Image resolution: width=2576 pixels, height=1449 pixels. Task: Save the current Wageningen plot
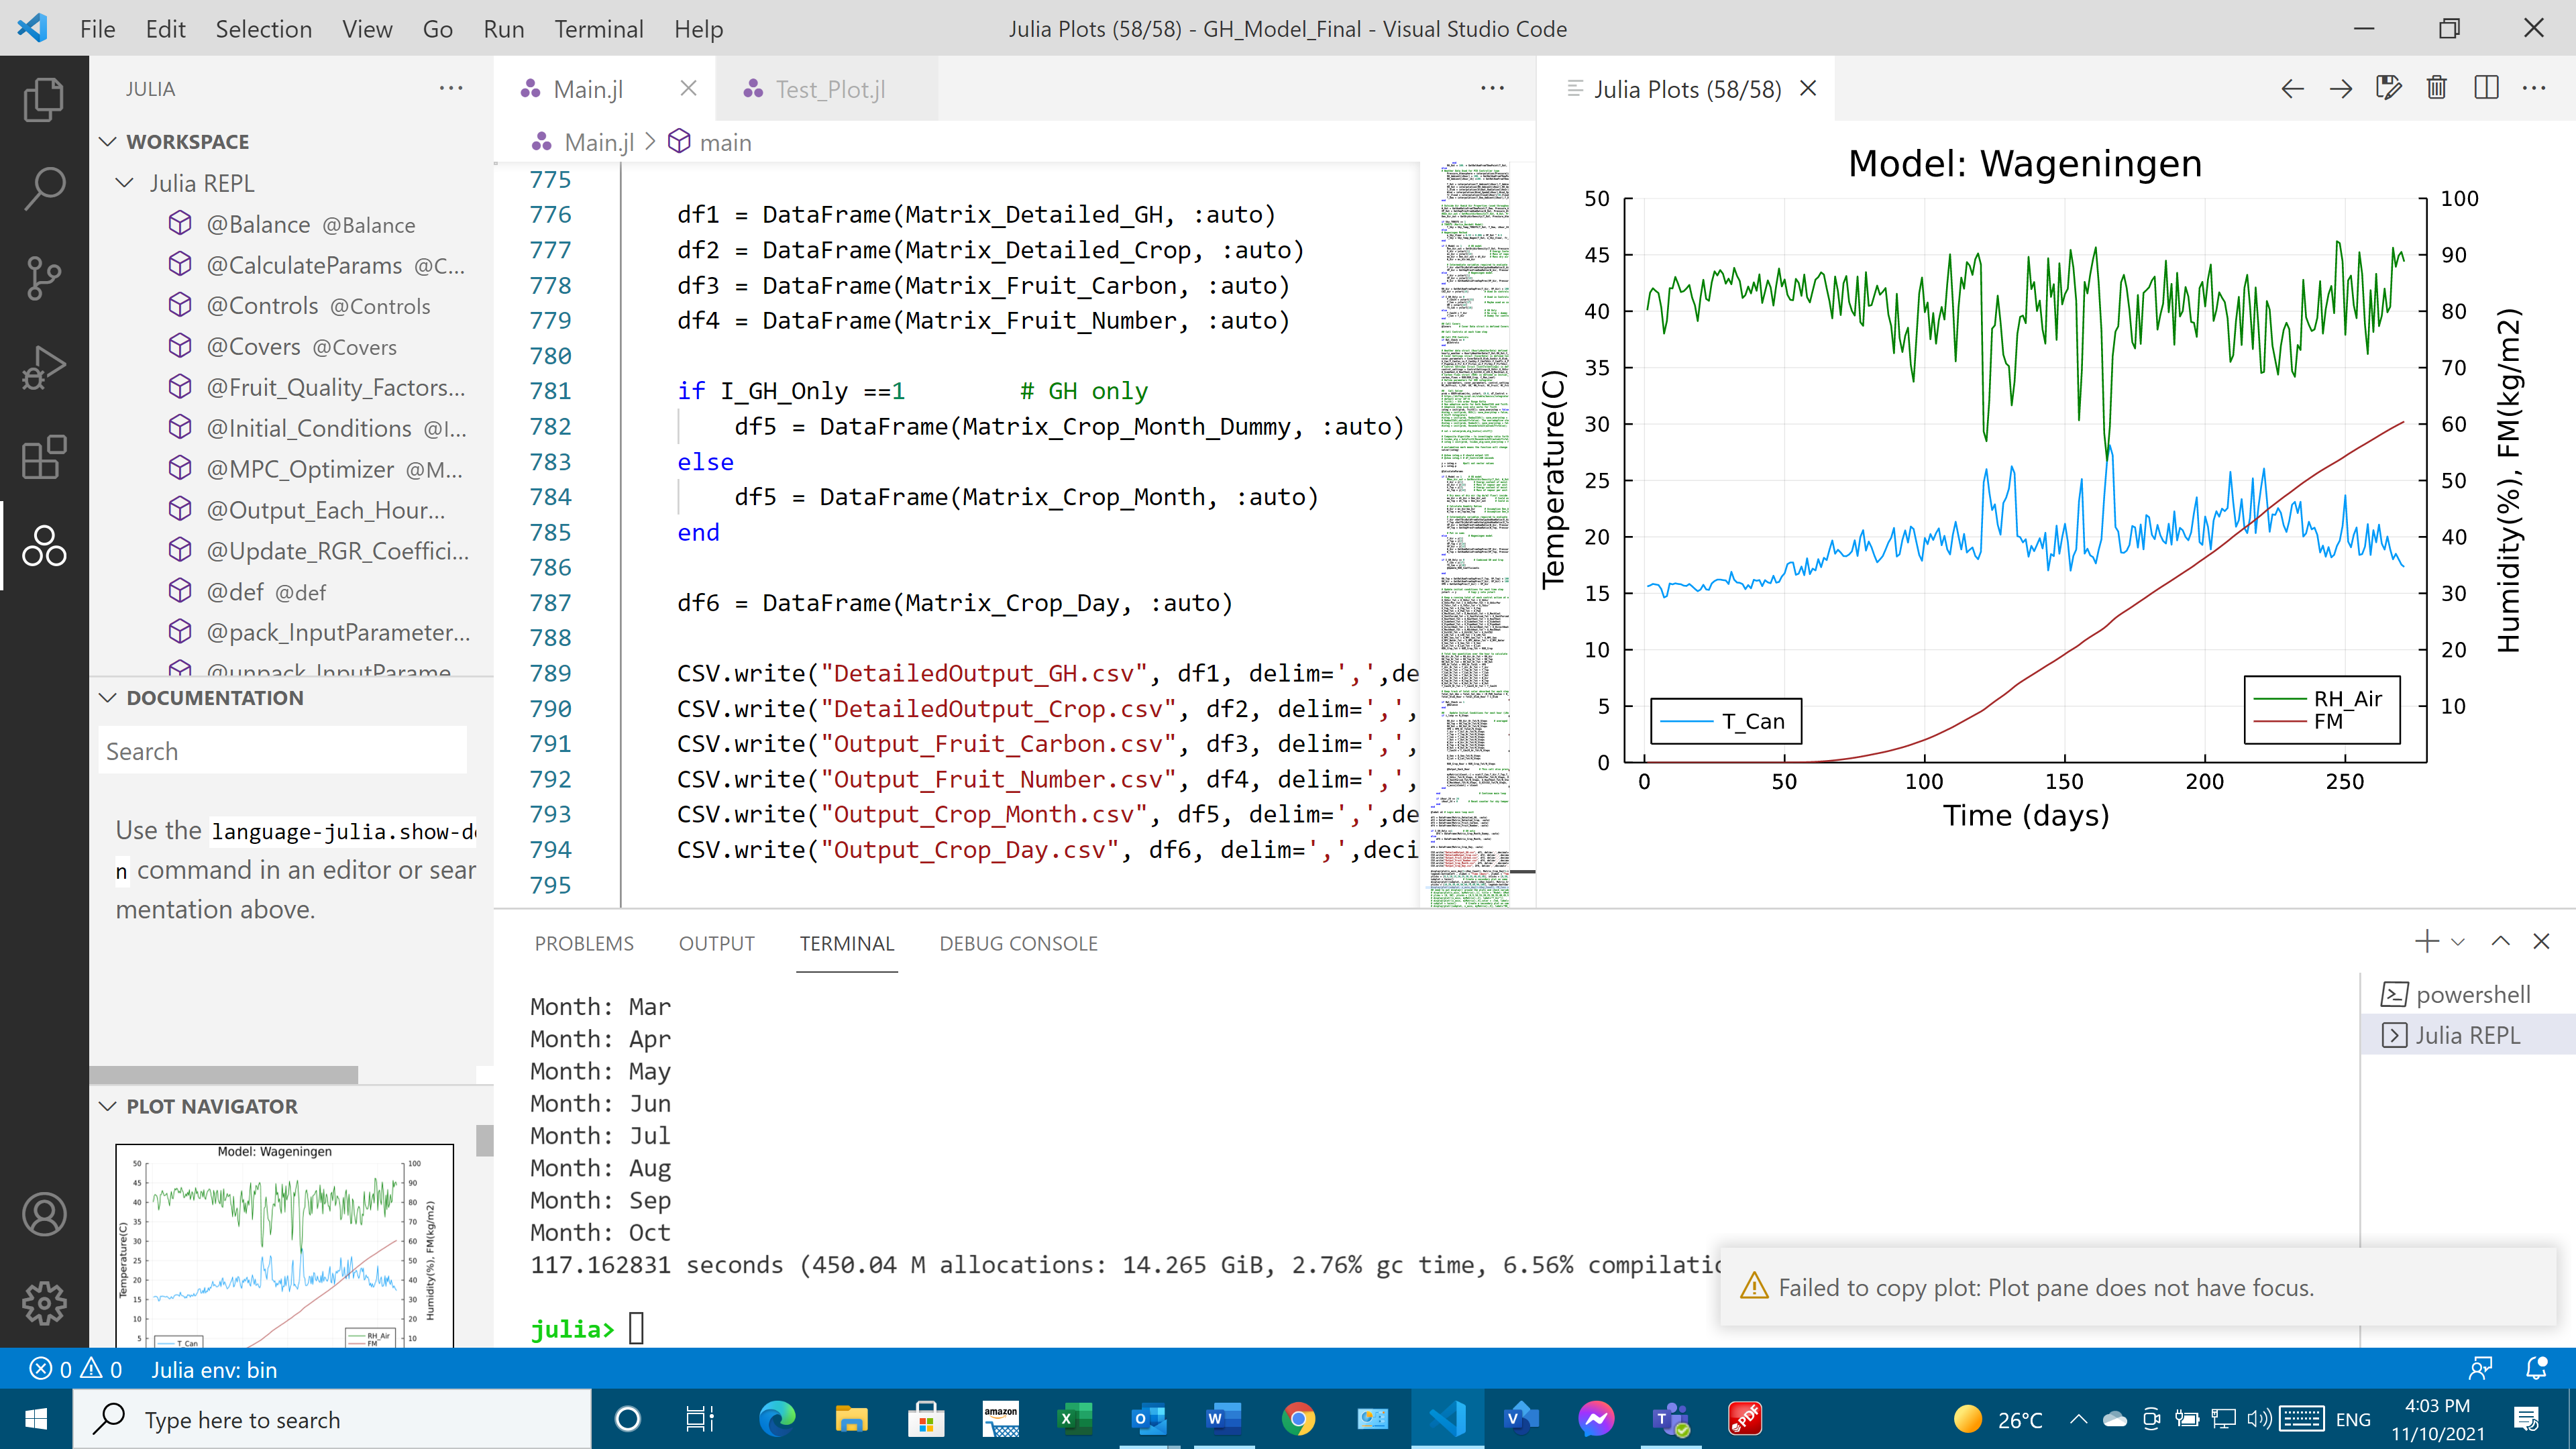pos(2389,89)
